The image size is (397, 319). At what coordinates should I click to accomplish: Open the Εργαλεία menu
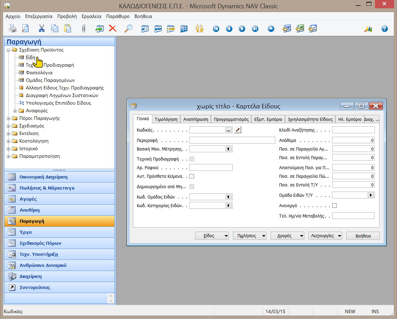tap(91, 16)
